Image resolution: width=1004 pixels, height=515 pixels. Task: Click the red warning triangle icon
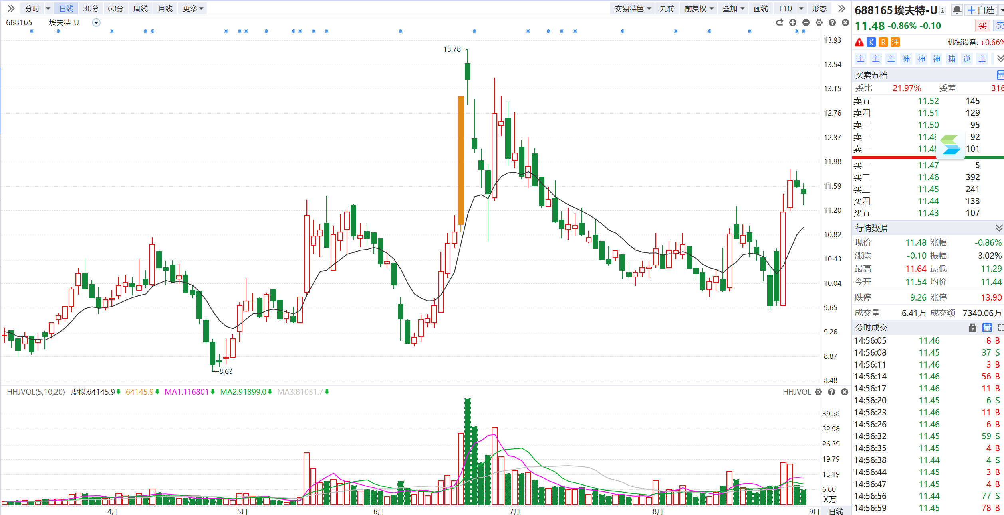859,42
